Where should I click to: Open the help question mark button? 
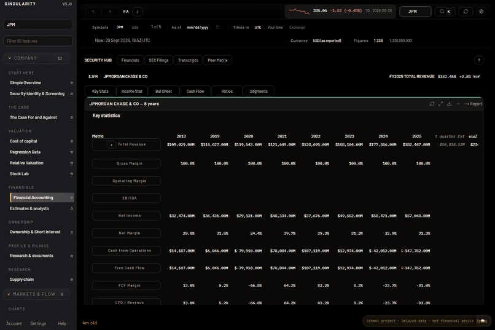click(479, 60)
